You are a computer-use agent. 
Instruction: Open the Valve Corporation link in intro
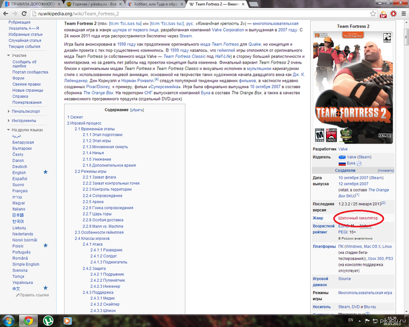pos(228,30)
